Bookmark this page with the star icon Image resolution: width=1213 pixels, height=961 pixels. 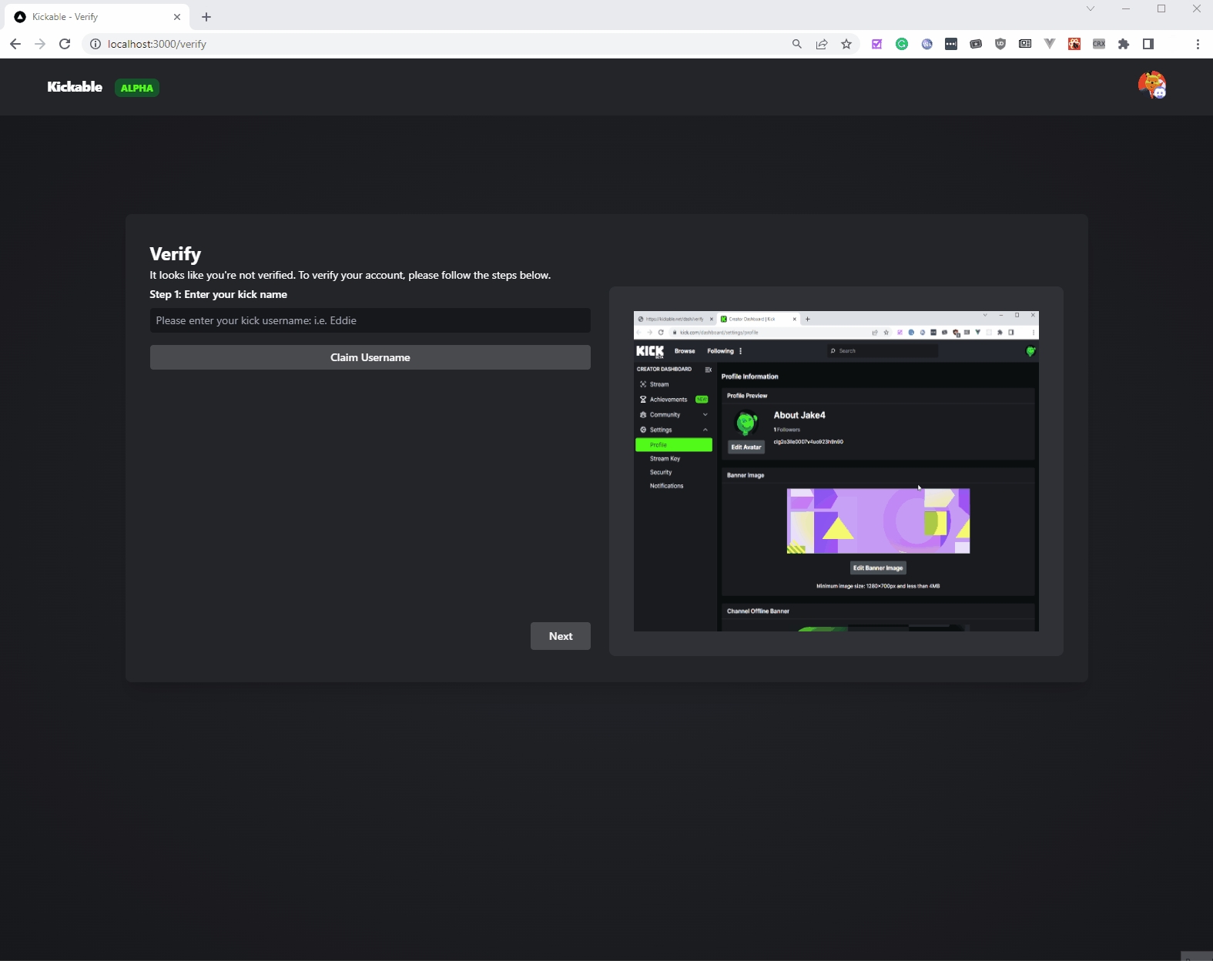(x=846, y=44)
